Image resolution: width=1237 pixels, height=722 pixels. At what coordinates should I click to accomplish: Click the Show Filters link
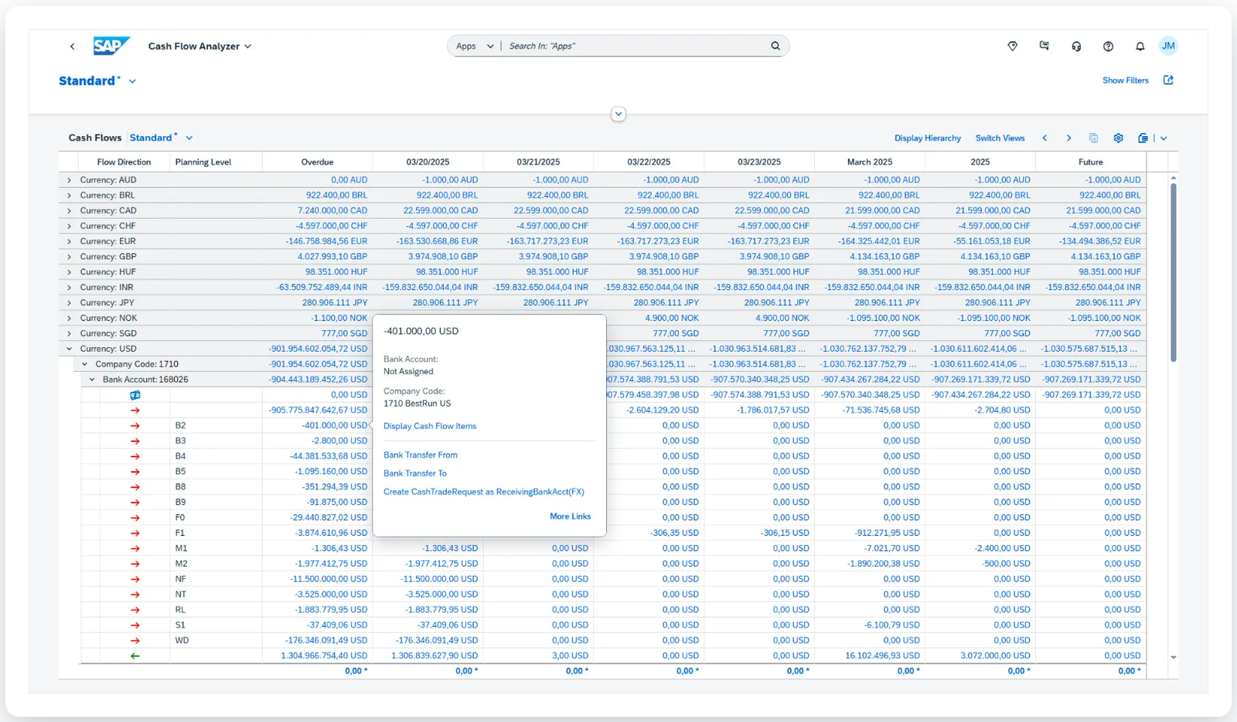1125,80
